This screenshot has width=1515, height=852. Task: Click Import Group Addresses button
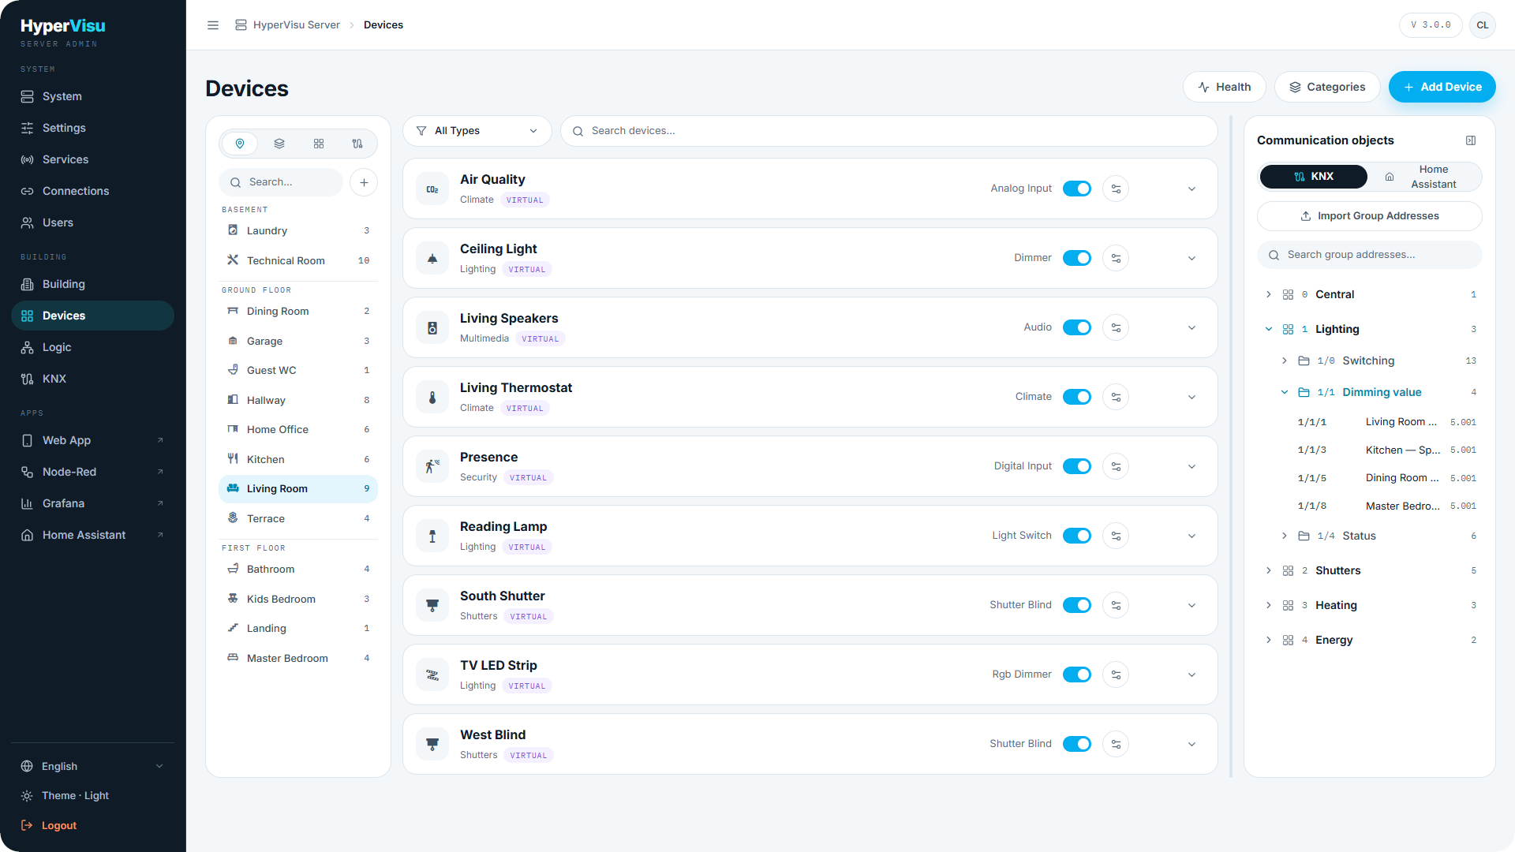tap(1369, 216)
